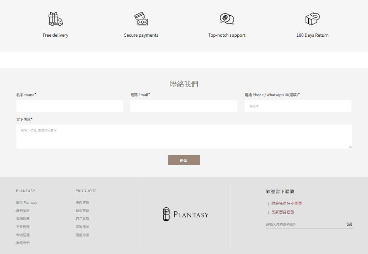Open the 多肉植物 products link
Image resolution: width=368 pixels, height=254 pixels.
pyautogui.click(x=82, y=202)
